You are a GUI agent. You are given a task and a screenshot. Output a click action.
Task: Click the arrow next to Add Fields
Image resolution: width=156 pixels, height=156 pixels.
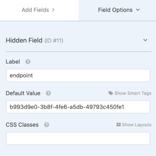click(x=53, y=10)
